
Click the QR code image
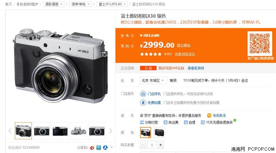(x=260, y=44)
